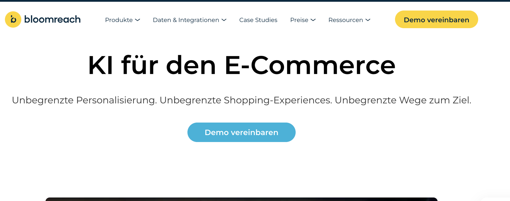This screenshot has height=201, width=510.
Task: Click the bloomreach wordmark text
Action: click(52, 19)
